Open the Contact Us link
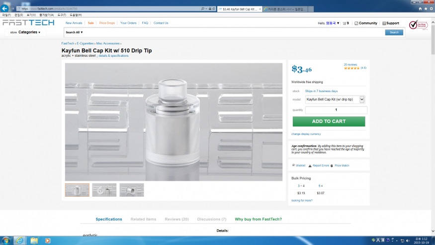The width and height of the screenshot is (435, 245). (161, 23)
